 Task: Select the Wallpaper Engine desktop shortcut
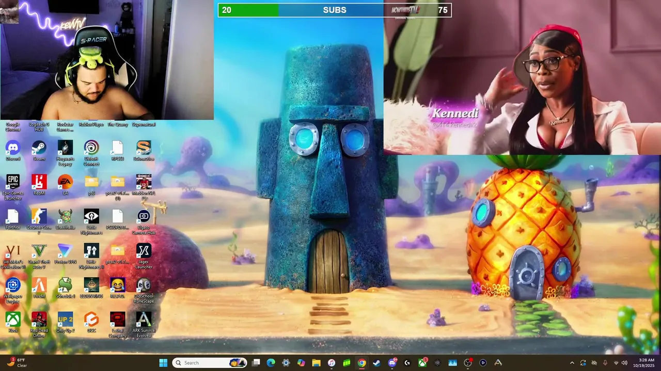(13, 291)
